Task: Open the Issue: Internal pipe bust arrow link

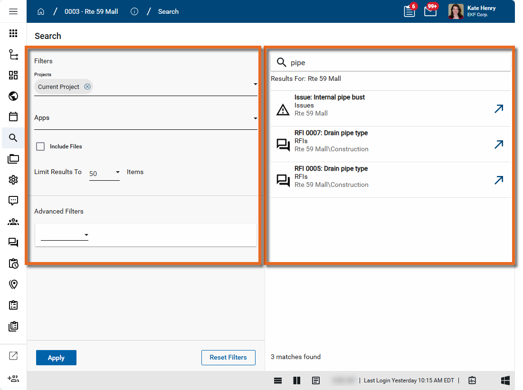Action: (x=498, y=109)
